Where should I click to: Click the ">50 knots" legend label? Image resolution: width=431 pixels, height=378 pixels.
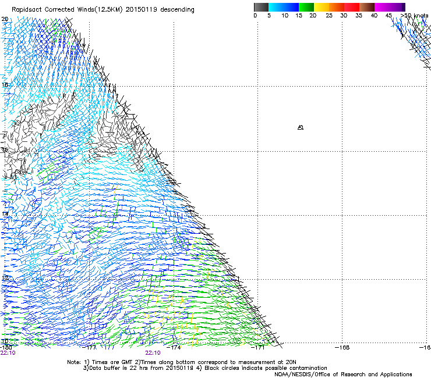pos(414,16)
